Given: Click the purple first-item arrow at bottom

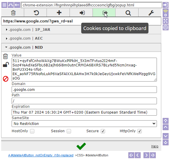Looking at the screenshot, I should (131, 155).
